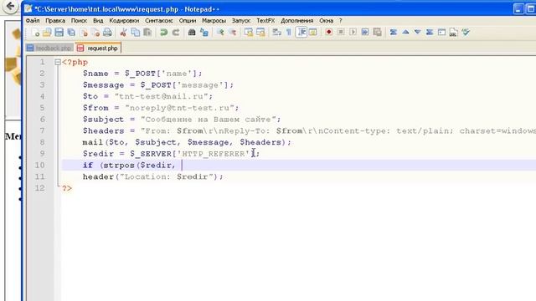This screenshot has width=536, height=301.
Task: Click the "noreply@tnt-test.ru" string
Action: click(179, 108)
